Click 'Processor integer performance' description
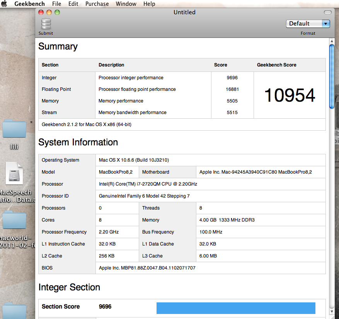 coord(131,78)
